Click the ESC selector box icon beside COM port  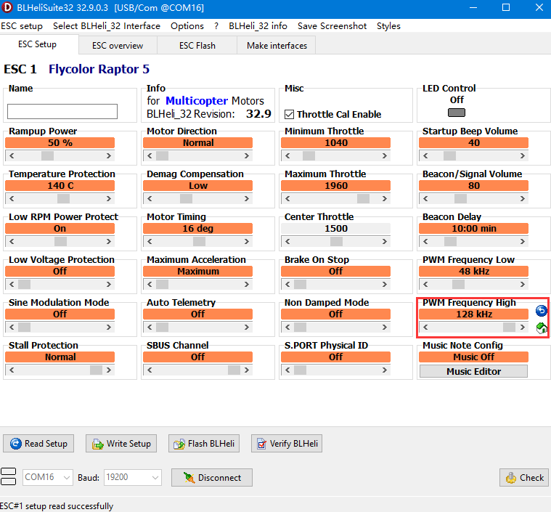9,477
